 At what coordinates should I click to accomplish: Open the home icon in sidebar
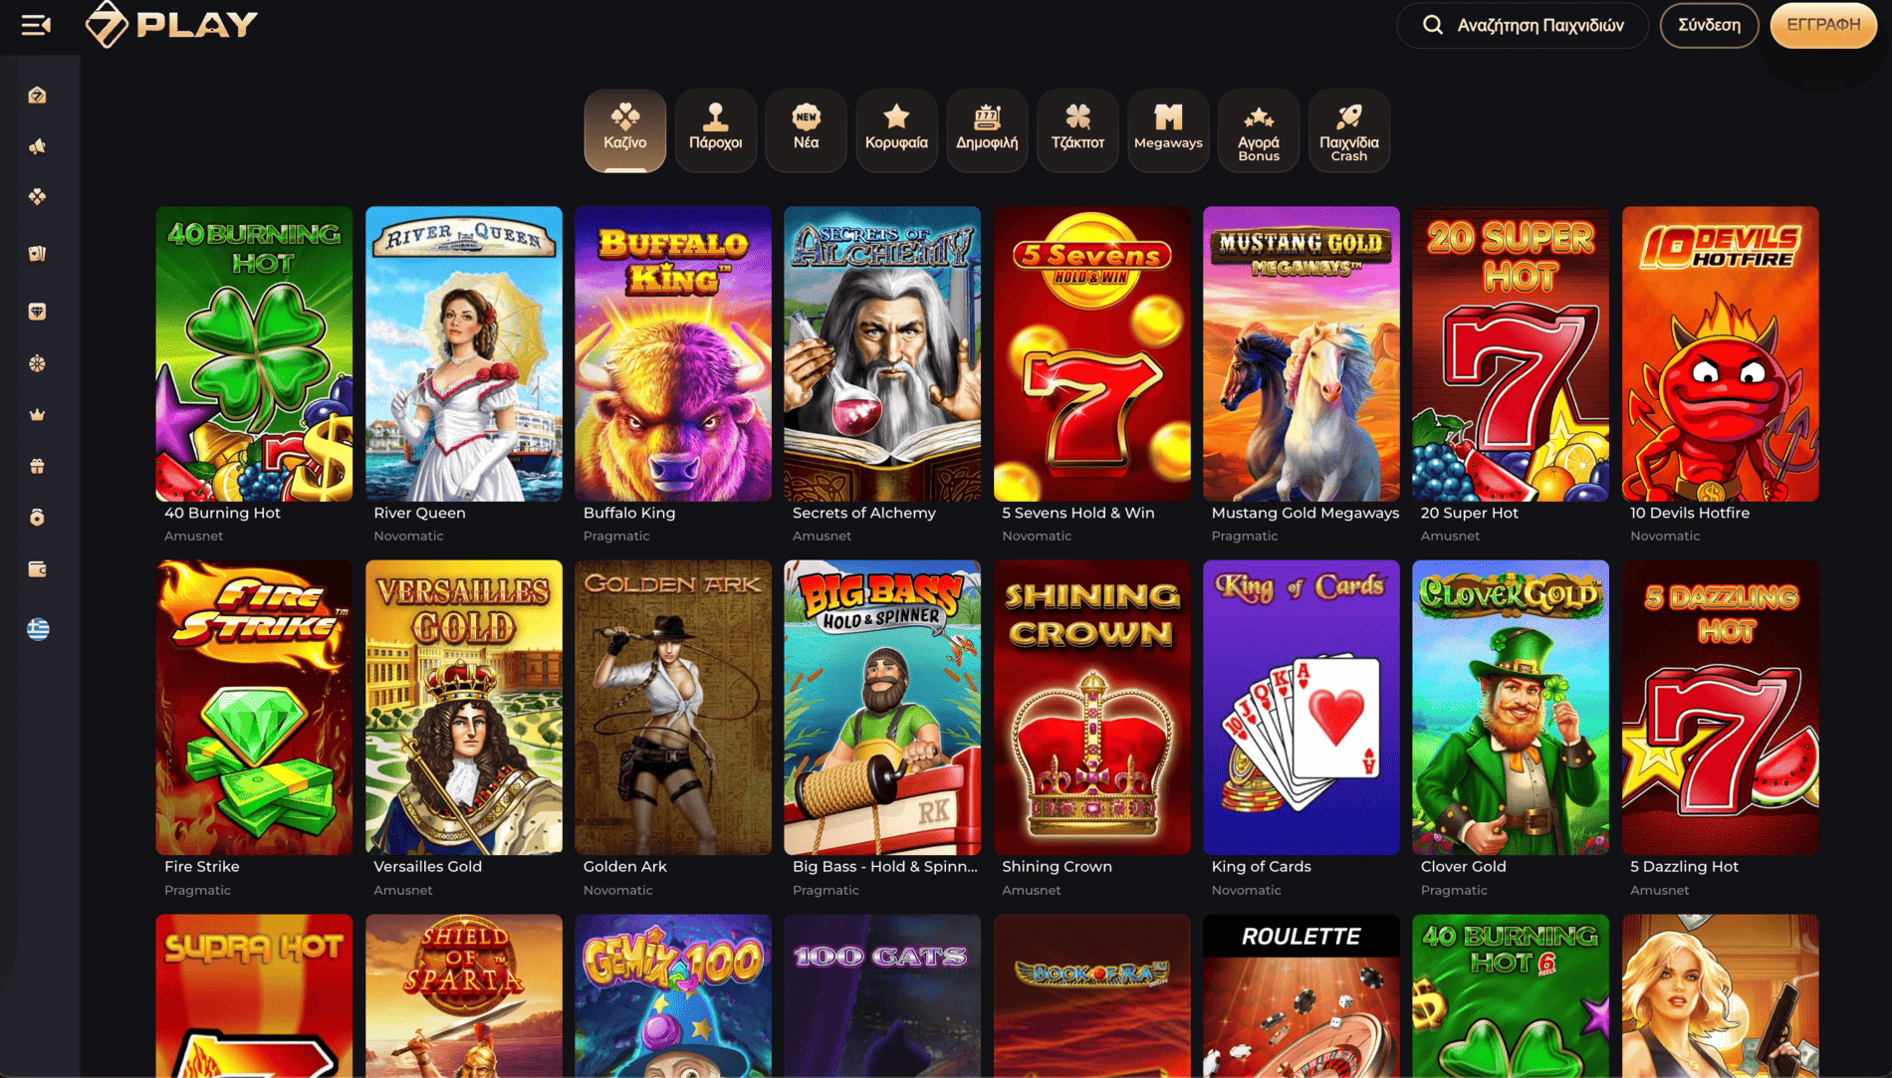(38, 96)
